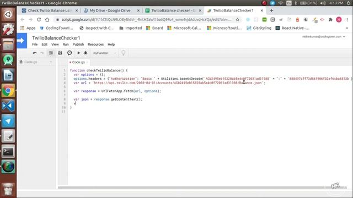
Task: Open React Native bookmark
Action: 292,28
